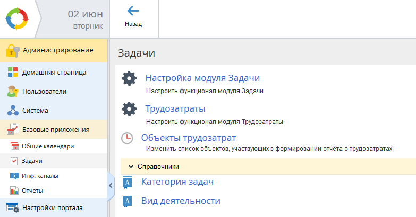Click the clock icon beside Объекты трудозатрат
Screen dimensions: 416x217
click(128, 139)
